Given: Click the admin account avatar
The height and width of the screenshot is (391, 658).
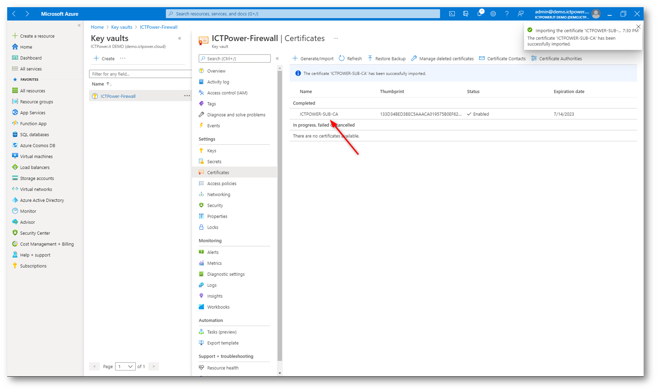Looking at the screenshot, I should pyautogui.click(x=596, y=14).
